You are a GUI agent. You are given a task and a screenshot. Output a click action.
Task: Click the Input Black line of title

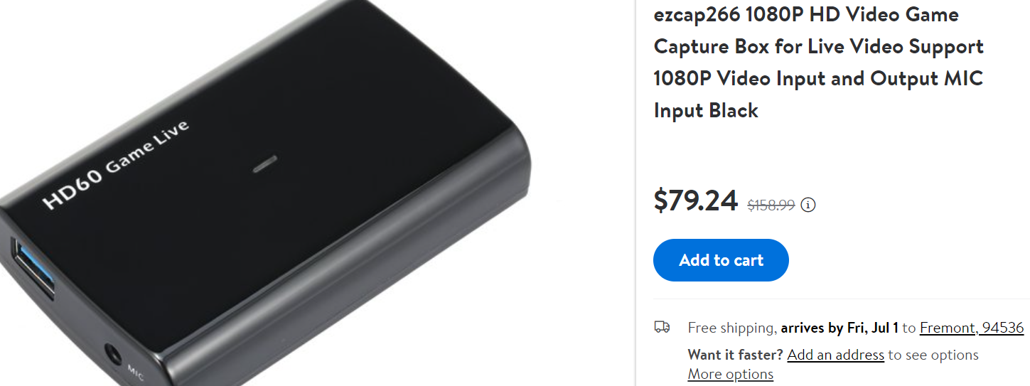706,110
